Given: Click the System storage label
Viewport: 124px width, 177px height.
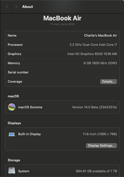Looking at the screenshot, I should pyautogui.click(x=24, y=171).
